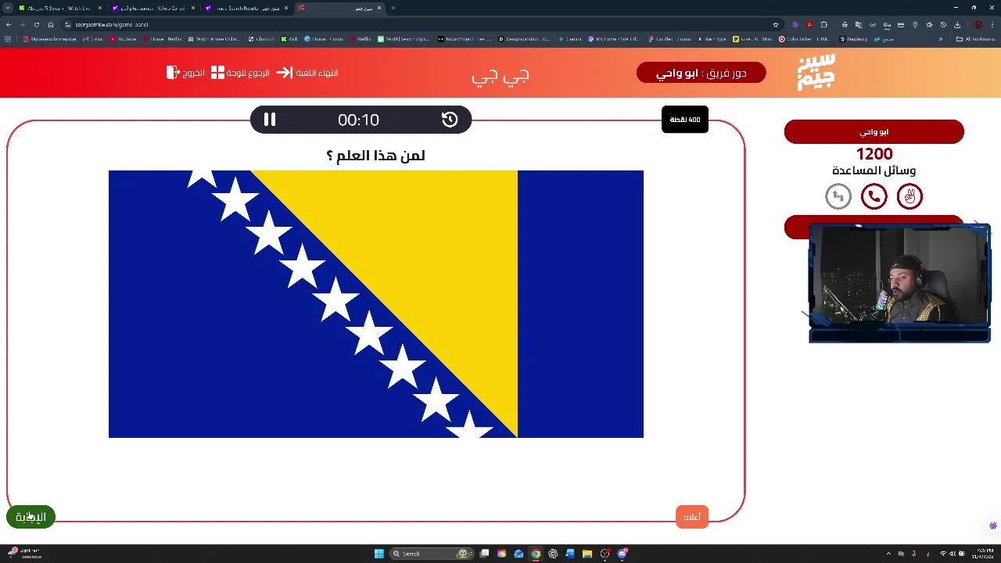Click the Seen Jeem logo
Viewport: 1001px width, 563px height.
(x=816, y=72)
